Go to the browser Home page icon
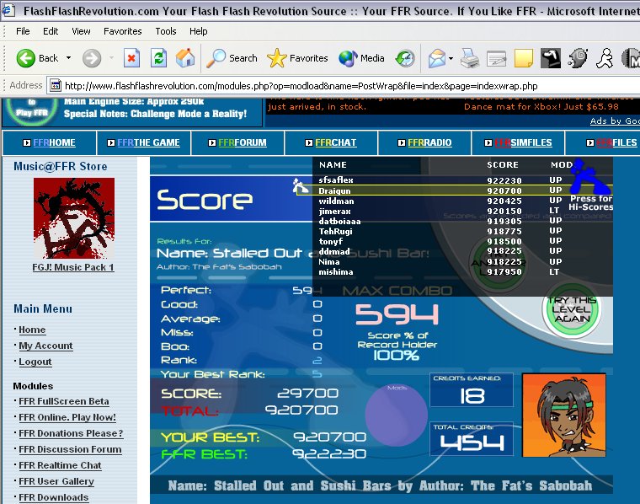The height and width of the screenshot is (504, 640). (185, 58)
